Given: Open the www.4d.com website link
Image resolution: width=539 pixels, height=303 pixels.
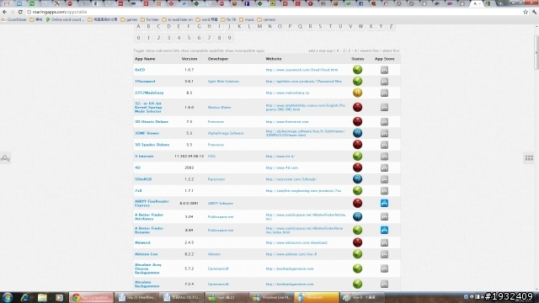Looking at the screenshot, I should tap(282, 167).
